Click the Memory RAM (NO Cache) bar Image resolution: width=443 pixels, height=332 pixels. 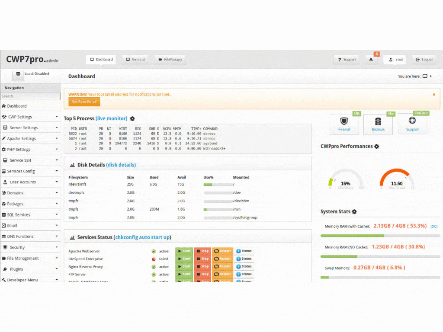click(380, 256)
